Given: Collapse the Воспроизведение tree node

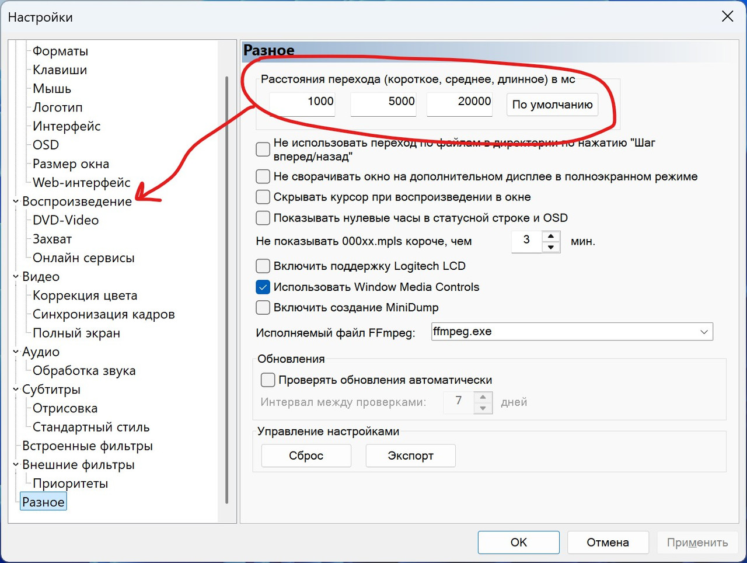Looking at the screenshot, I should click(x=16, y=201).
